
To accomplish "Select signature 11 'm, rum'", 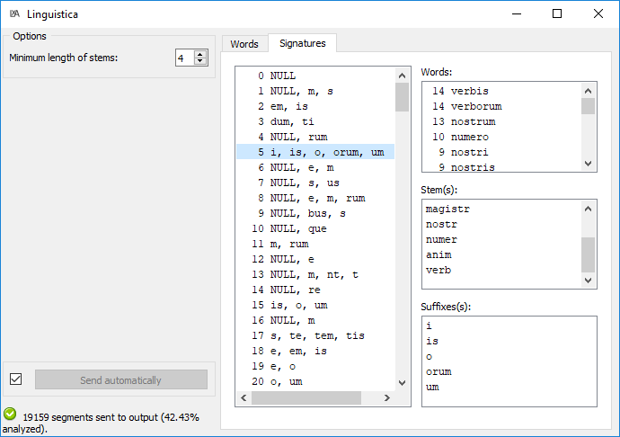I will tap(315, 244).
